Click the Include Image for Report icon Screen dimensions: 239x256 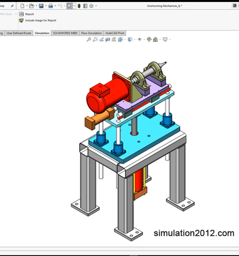pyautogui.click(x=21, y=21)
